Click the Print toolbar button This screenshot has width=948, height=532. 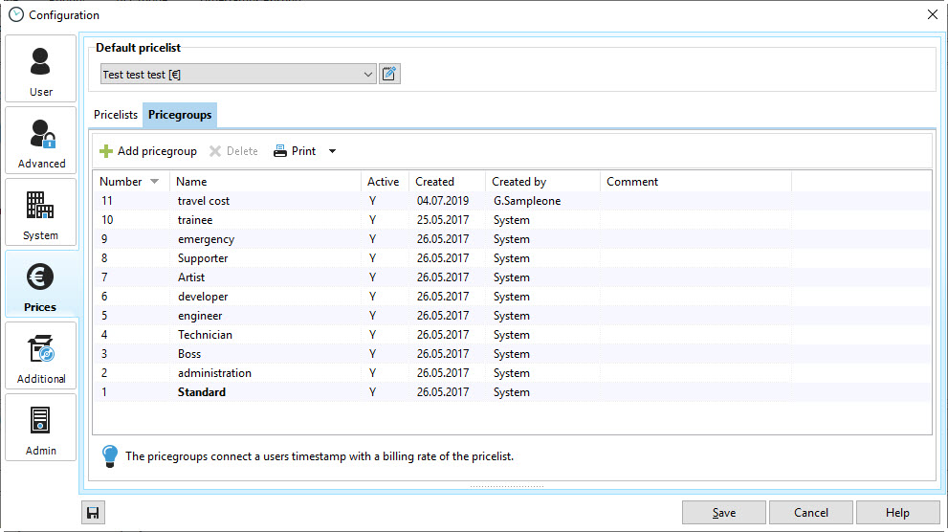click(x=295, y=151)
